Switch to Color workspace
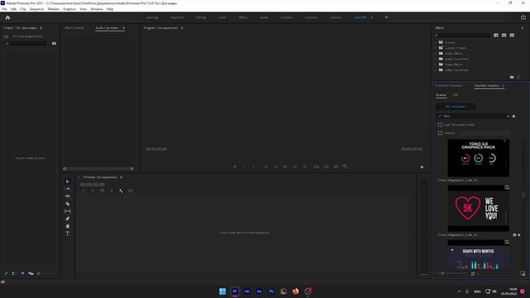 point(222,17)
